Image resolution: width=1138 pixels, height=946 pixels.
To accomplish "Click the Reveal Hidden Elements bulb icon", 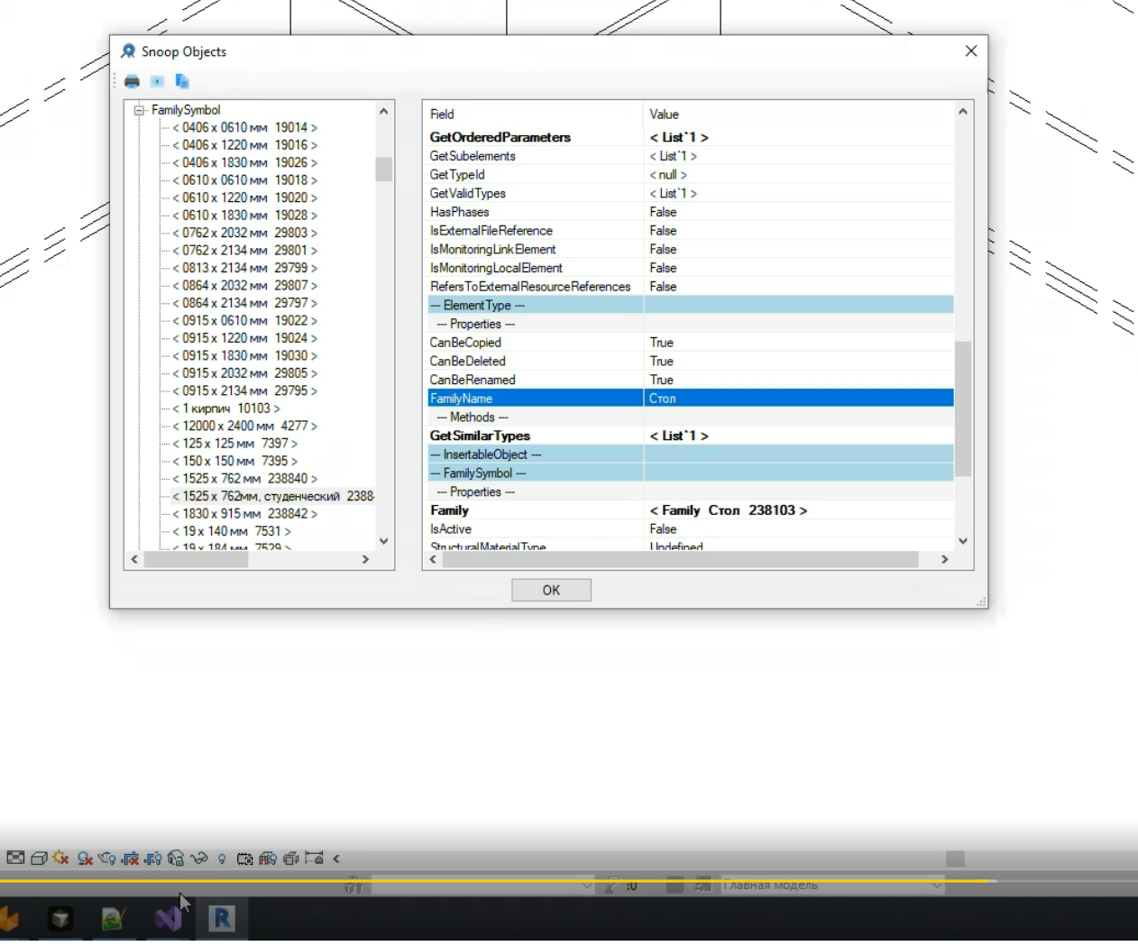I will 222,859.
